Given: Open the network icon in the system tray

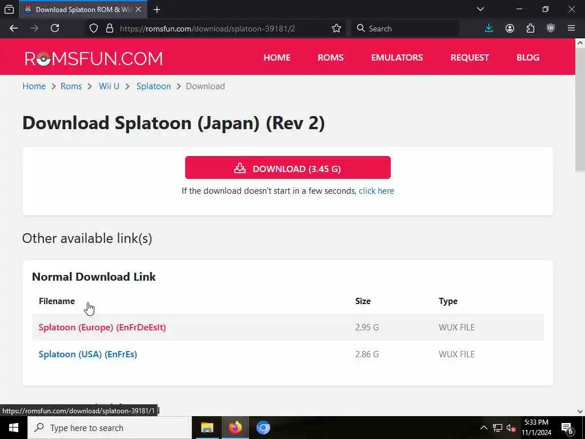Looking at the screenshot, I should (498, 428).
